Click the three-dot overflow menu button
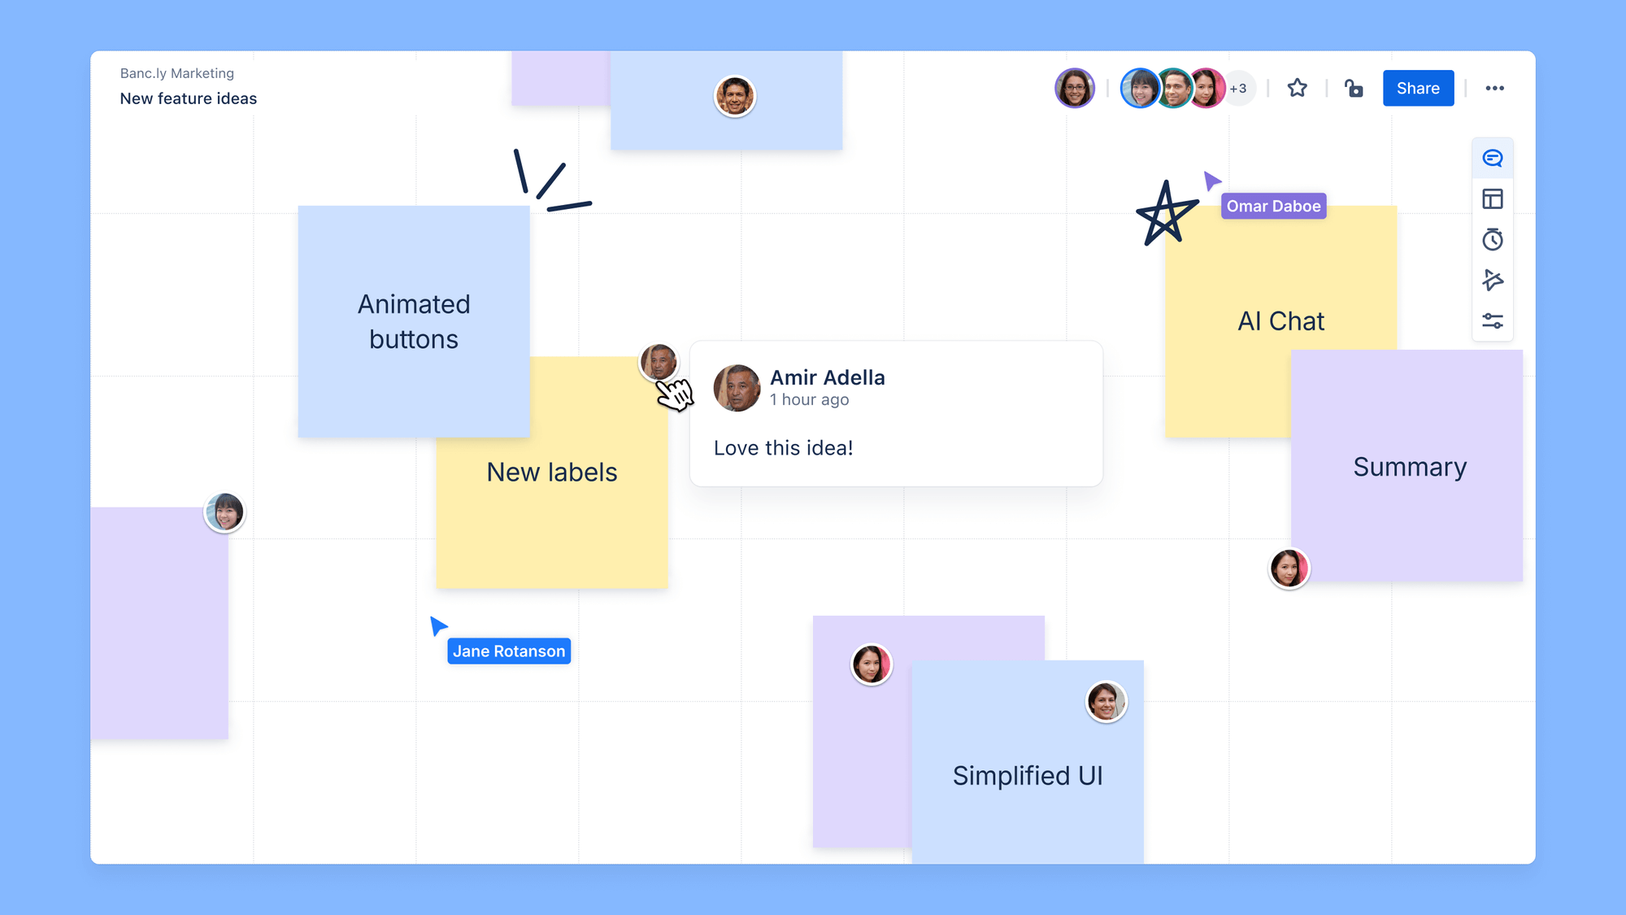Viewport: 1626px width, 915px height. pyautogui.click(x=1493, y=89)
